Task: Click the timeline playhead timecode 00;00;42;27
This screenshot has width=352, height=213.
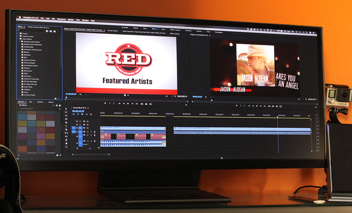Action: tap(78, 111)
